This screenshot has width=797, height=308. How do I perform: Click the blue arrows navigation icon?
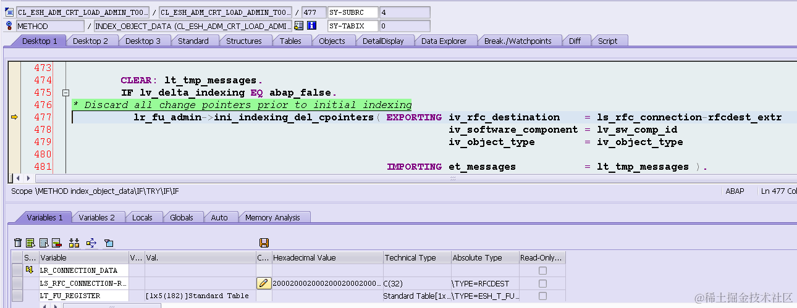pos(91,243)
